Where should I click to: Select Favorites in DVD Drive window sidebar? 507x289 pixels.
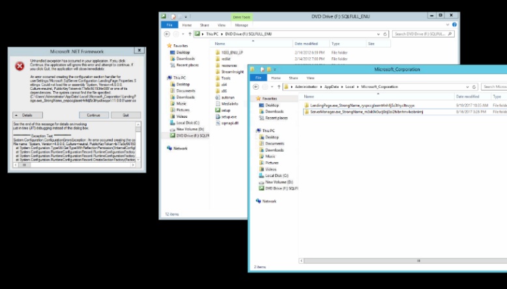(177, 46)
